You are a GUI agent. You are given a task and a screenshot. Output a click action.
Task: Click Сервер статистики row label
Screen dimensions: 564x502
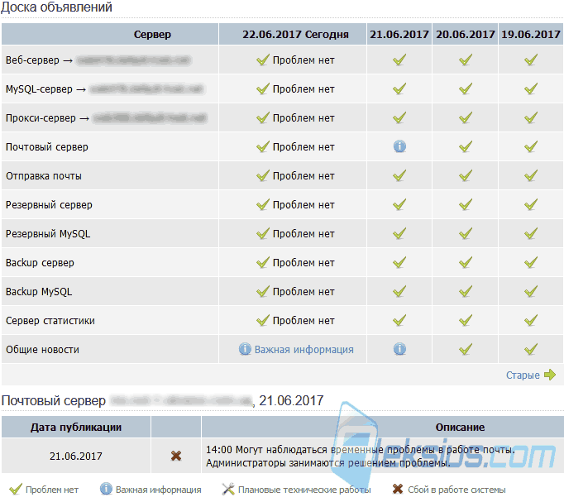click(50, 320)
